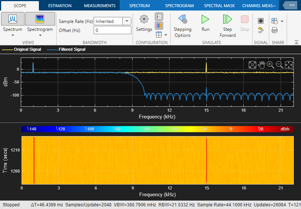The image size is (301, 209).
Task: Toggle the colormap icon in Configuration
Action: click(159, 26)
